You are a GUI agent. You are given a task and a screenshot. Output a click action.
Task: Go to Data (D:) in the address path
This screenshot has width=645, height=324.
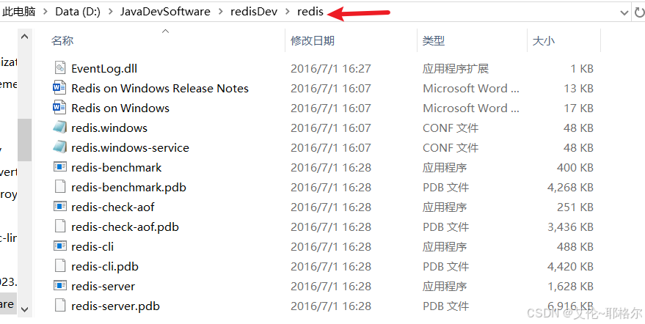click(x=78, y=12)
